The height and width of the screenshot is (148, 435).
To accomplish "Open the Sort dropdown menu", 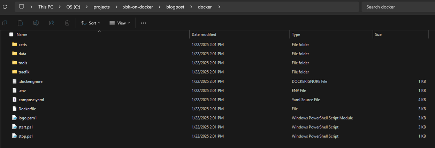I will pyautogui.click(x=91, y=23).
